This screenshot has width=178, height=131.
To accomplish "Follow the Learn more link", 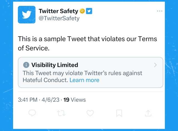I will click(x=84, y=80).
